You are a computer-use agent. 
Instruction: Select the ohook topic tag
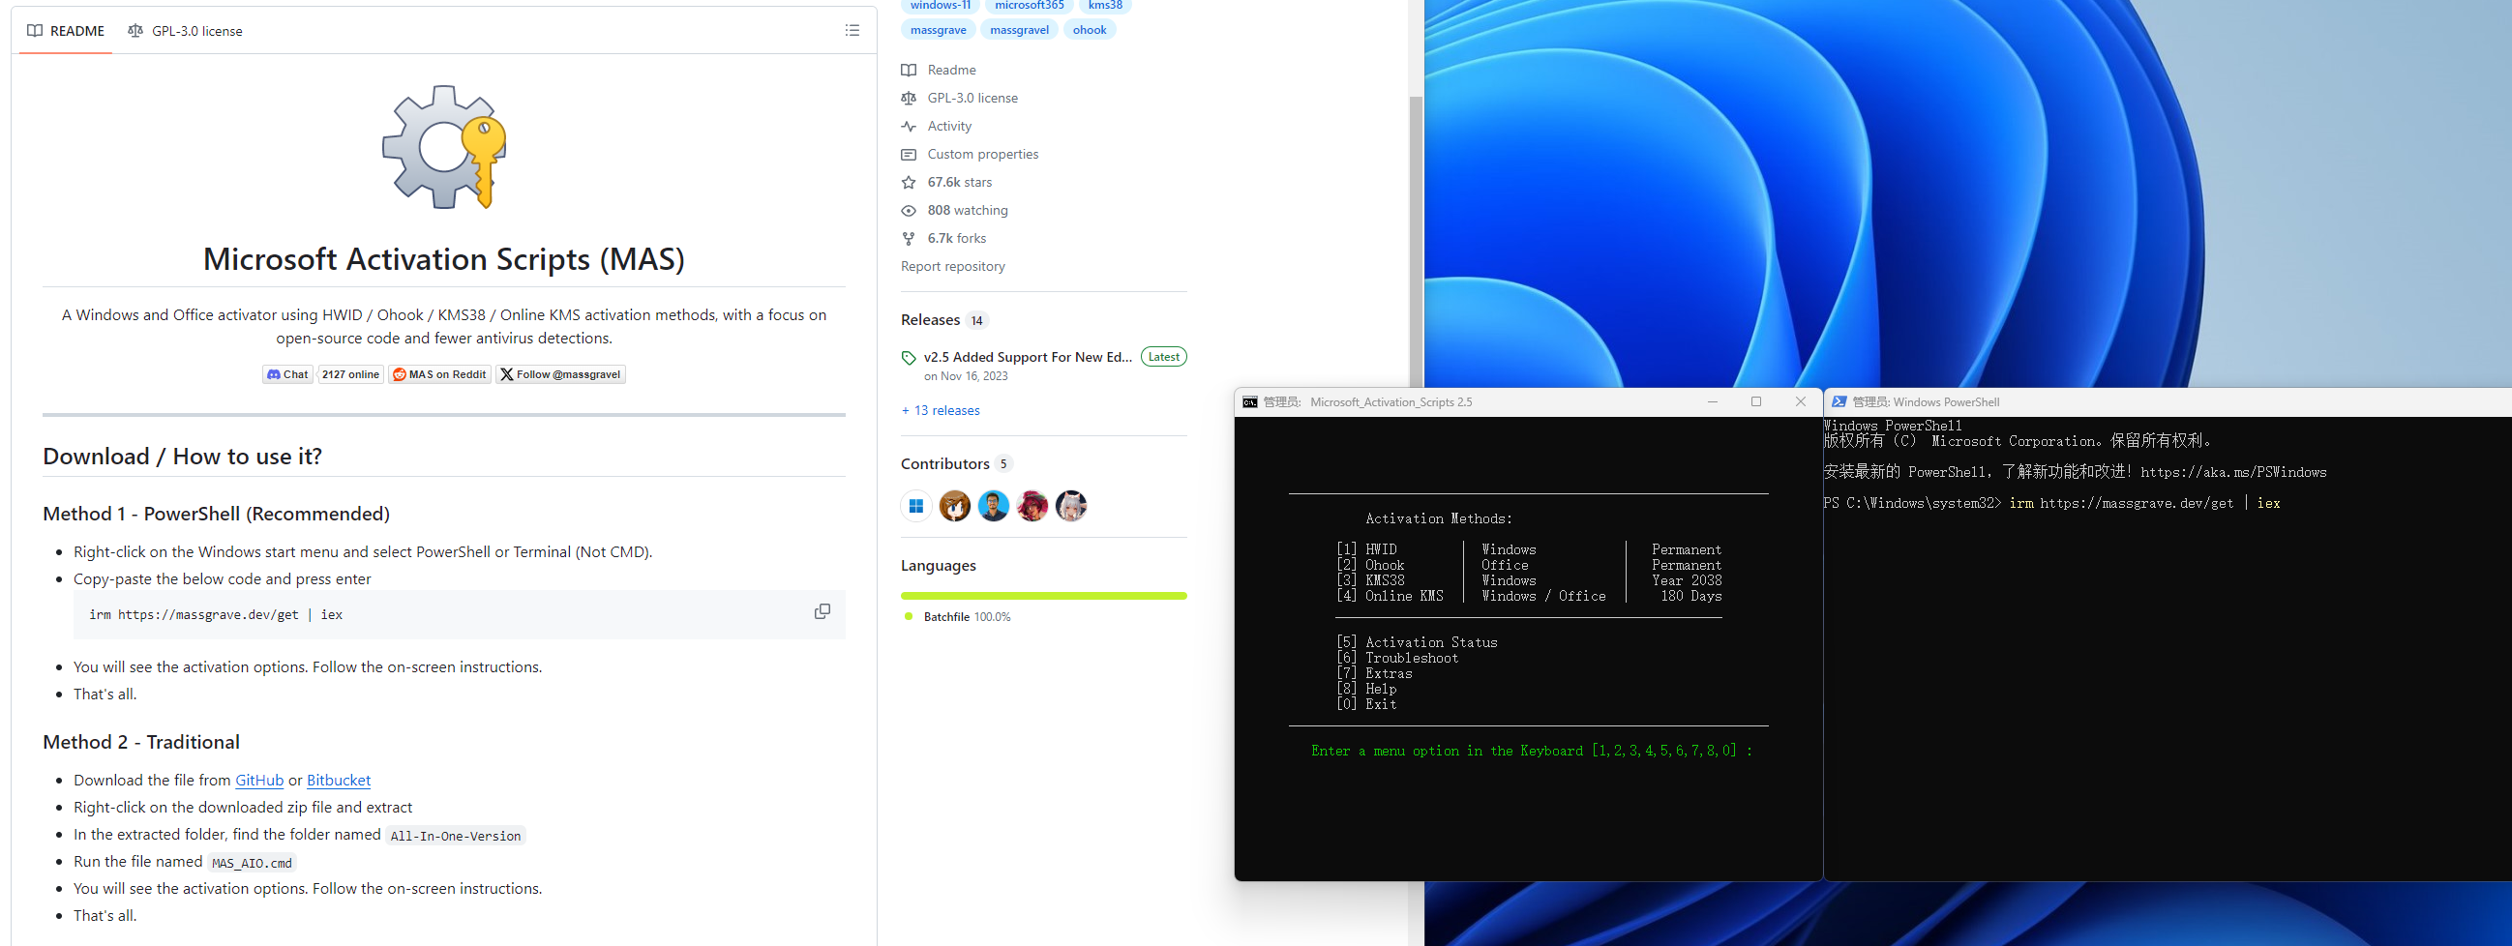1090,30
